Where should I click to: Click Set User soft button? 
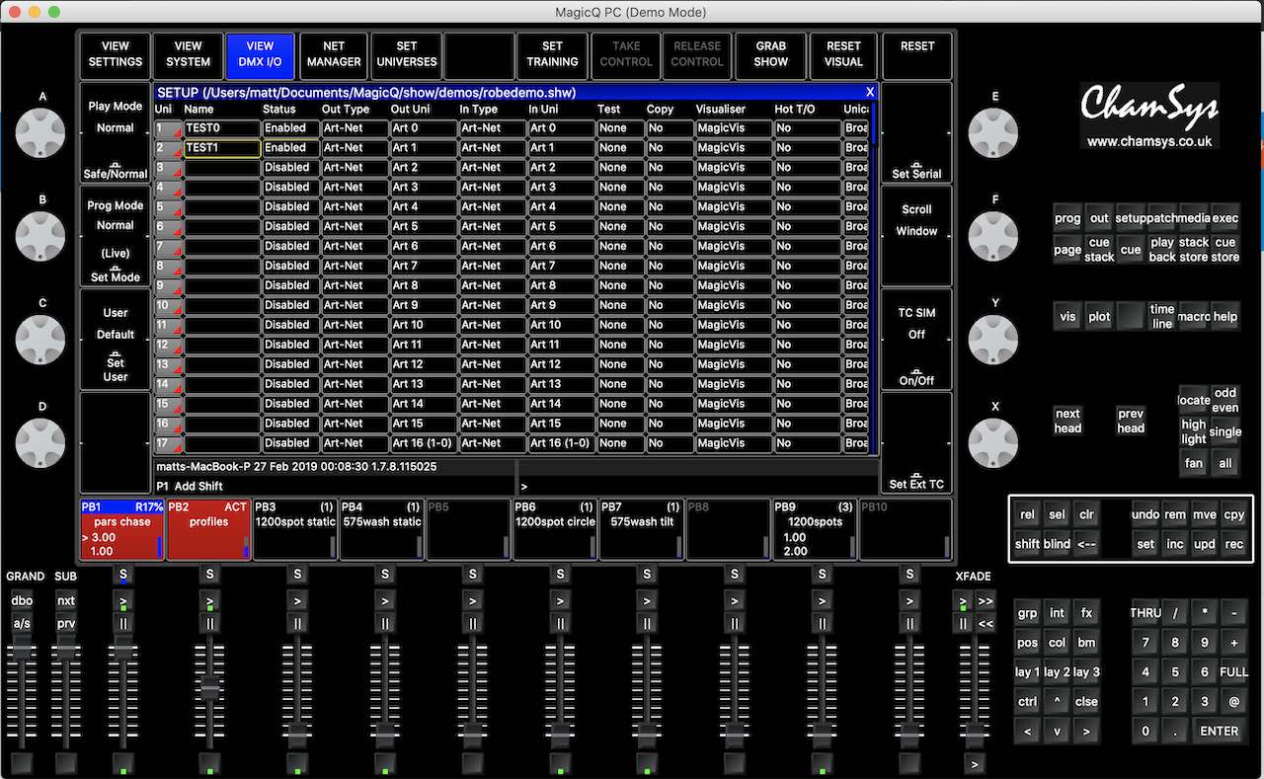pos(116,367)
